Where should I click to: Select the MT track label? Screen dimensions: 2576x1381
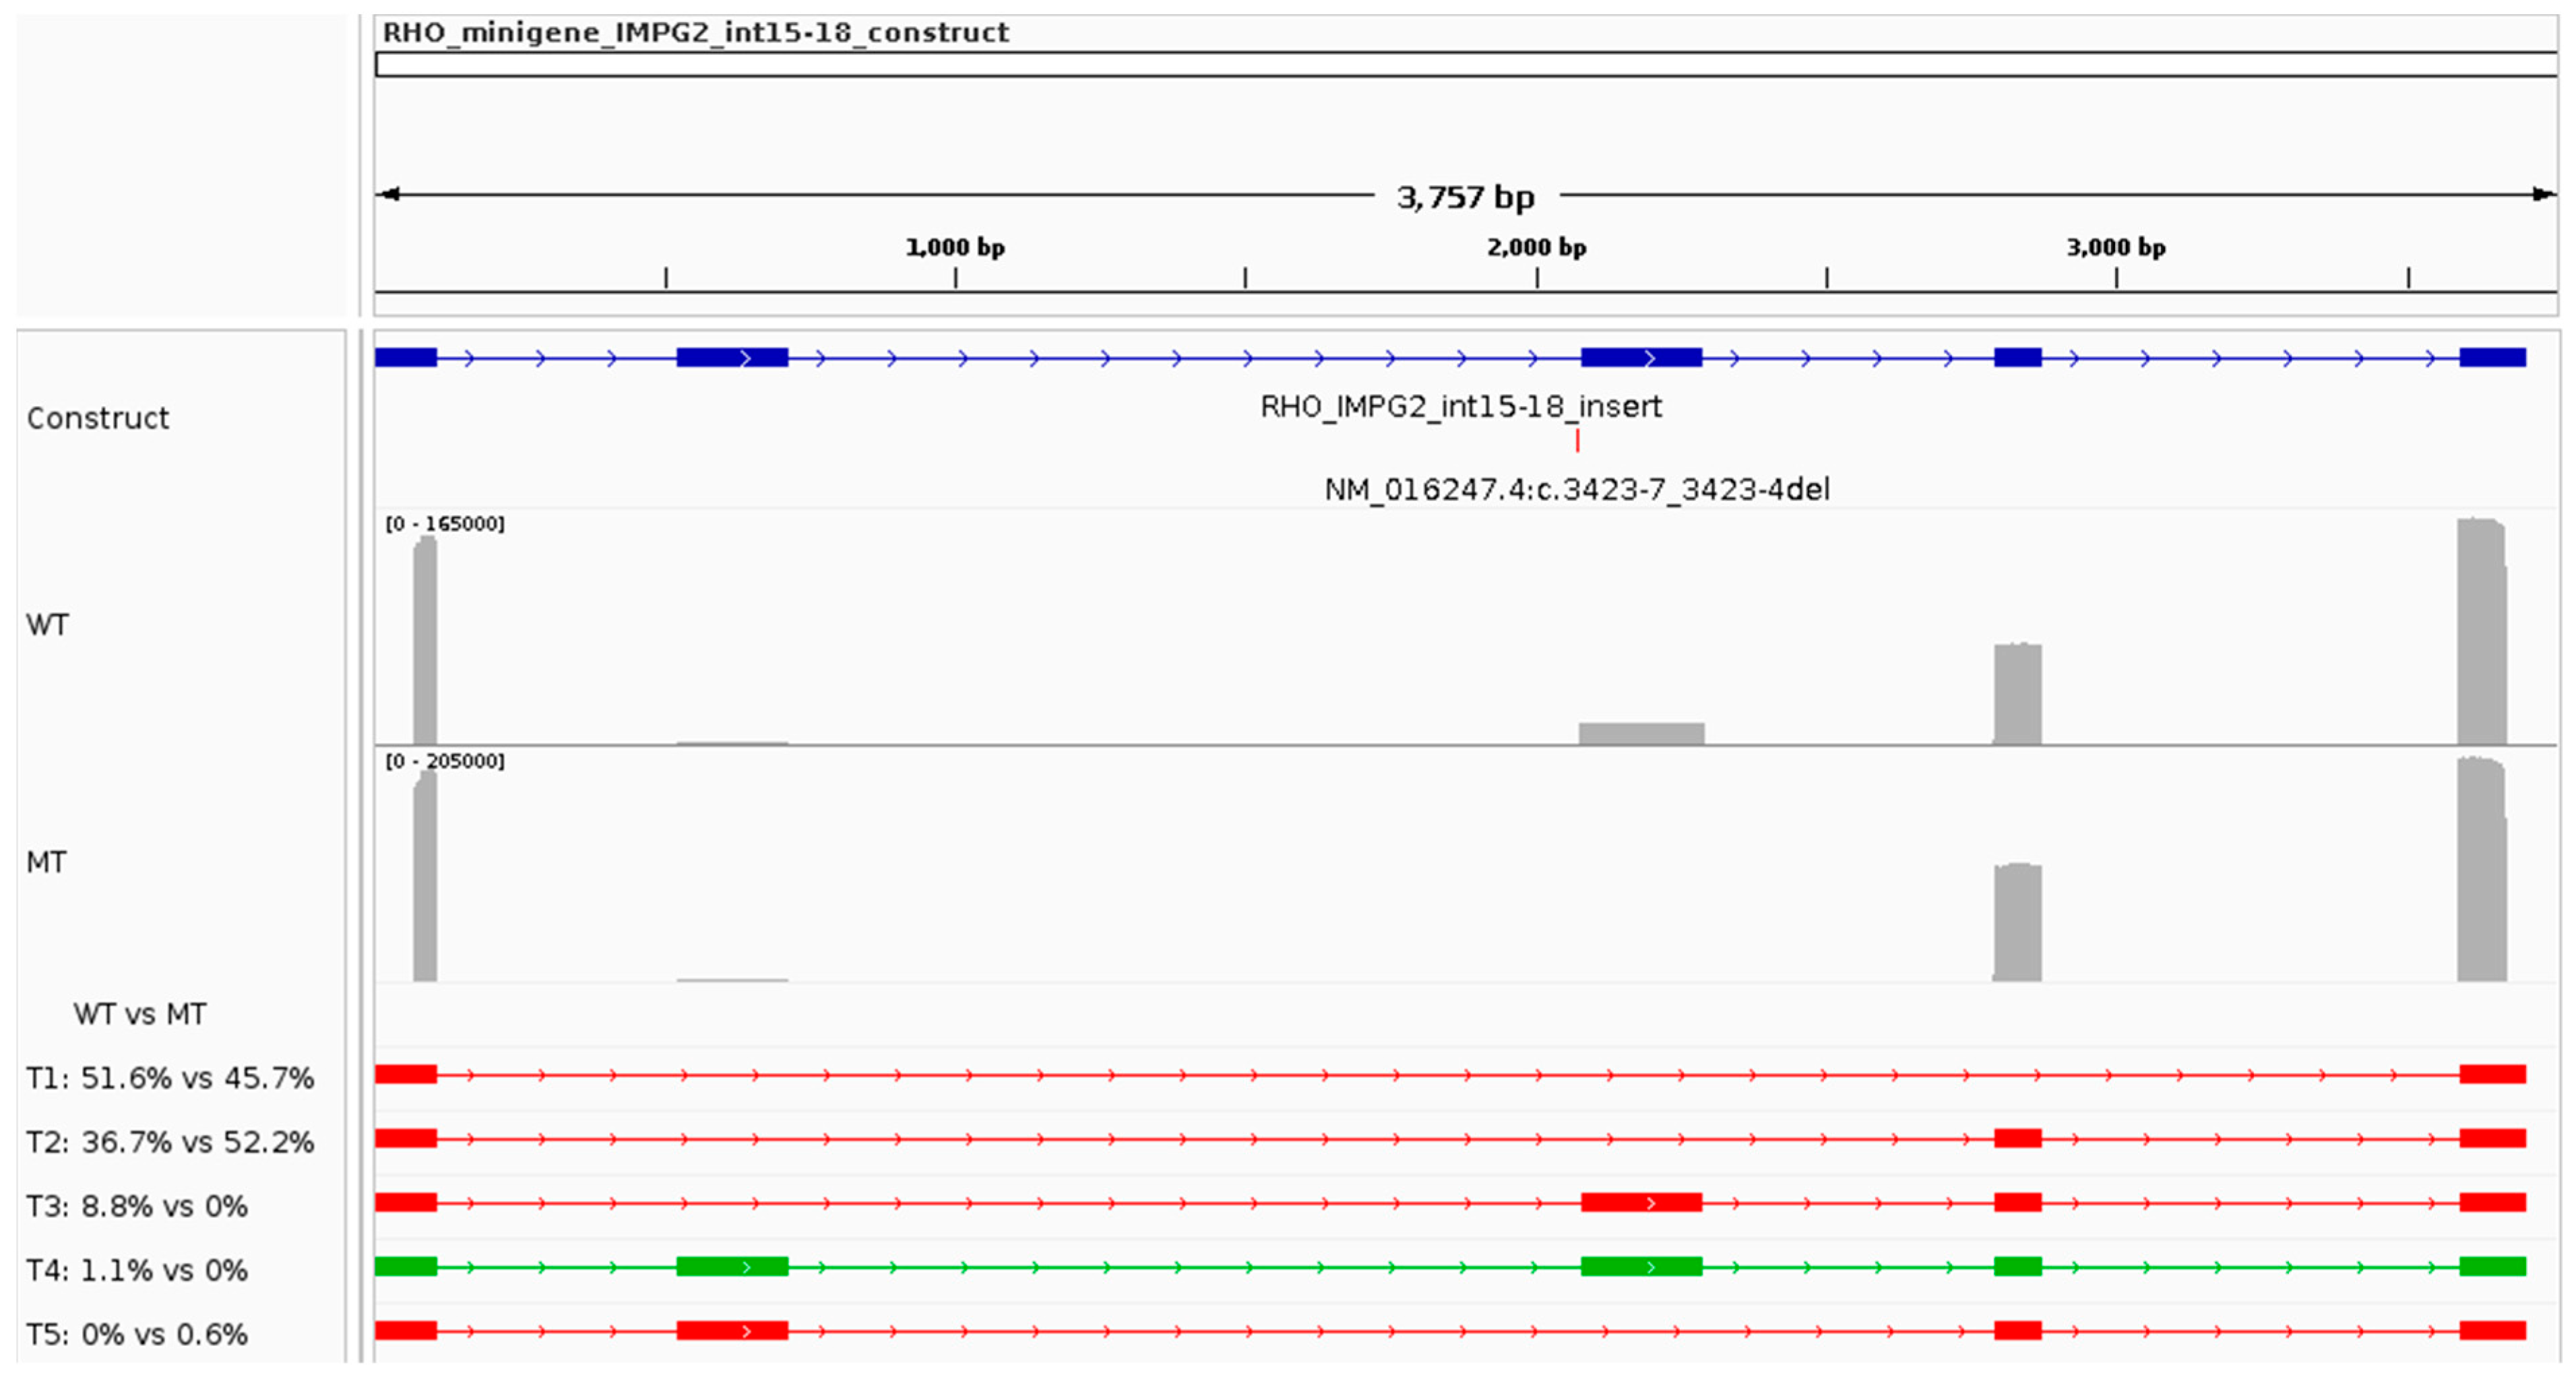click(x=46, y=862)
